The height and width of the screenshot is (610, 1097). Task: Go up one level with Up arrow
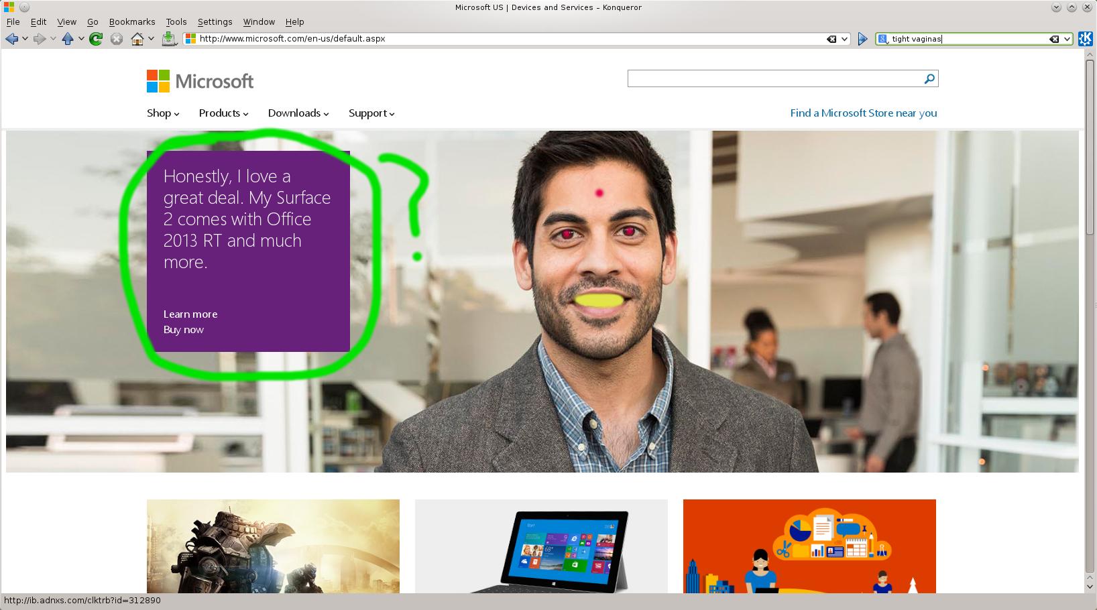pos(68,39)
